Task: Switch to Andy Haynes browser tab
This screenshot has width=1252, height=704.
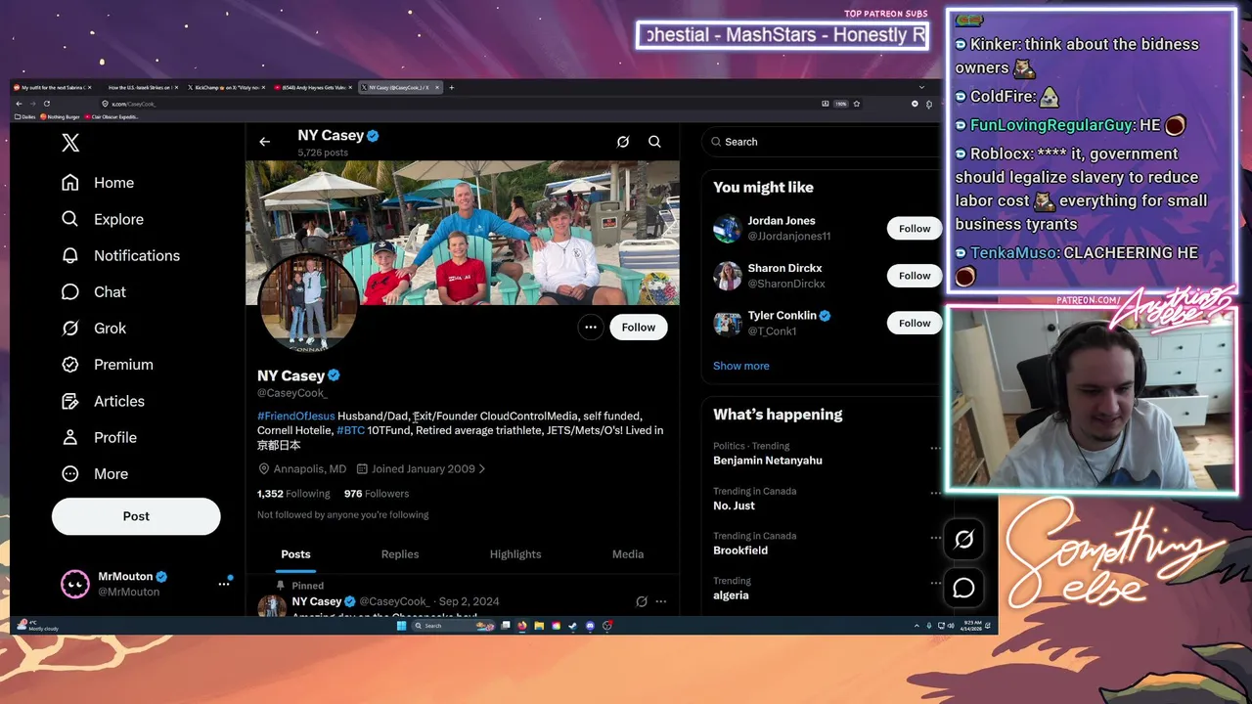Action: pyautogui.click(x=313, y=87)
